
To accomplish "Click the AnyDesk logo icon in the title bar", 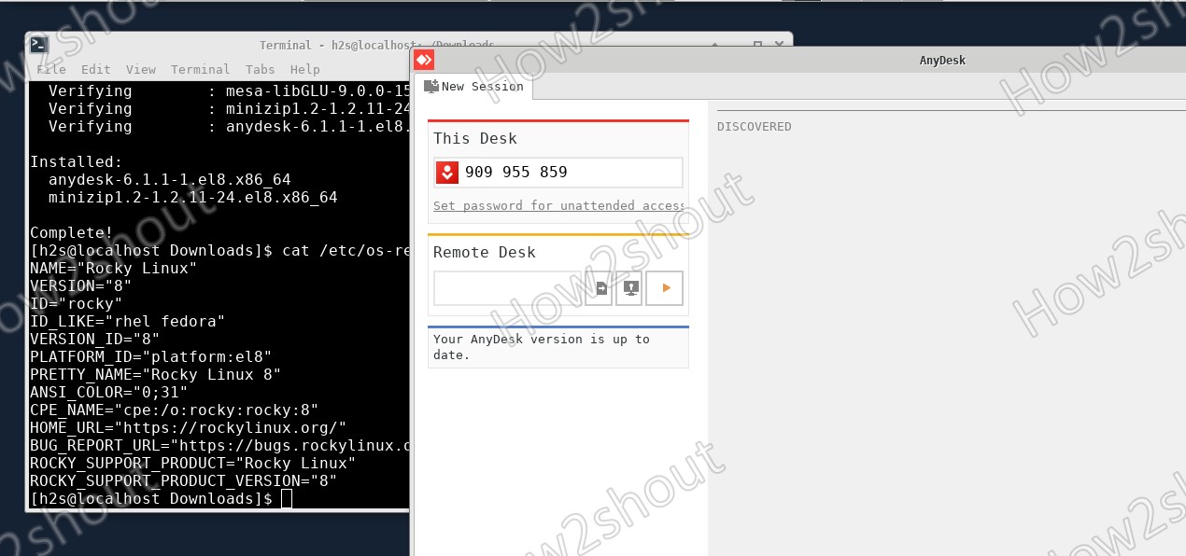I will point(424,60).
